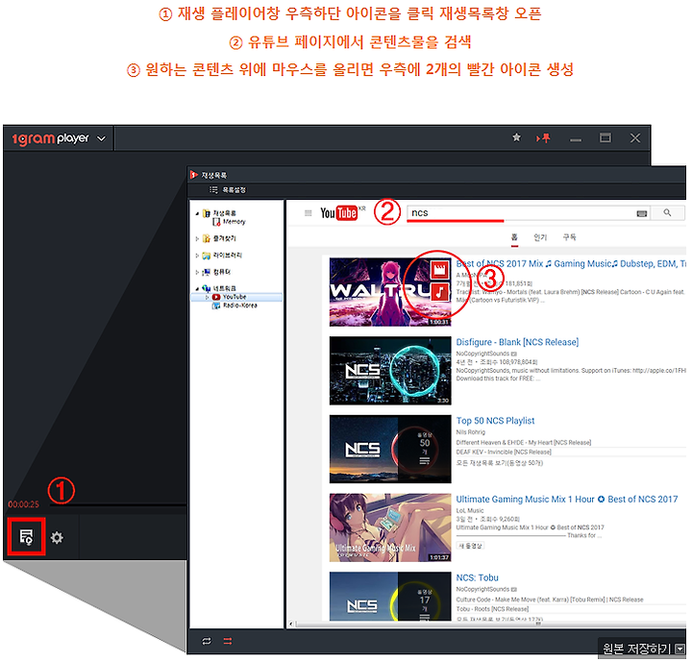
Task: Click Different Heaven & EH!DE - My Heart entry
Action: (x=524, y=443)
